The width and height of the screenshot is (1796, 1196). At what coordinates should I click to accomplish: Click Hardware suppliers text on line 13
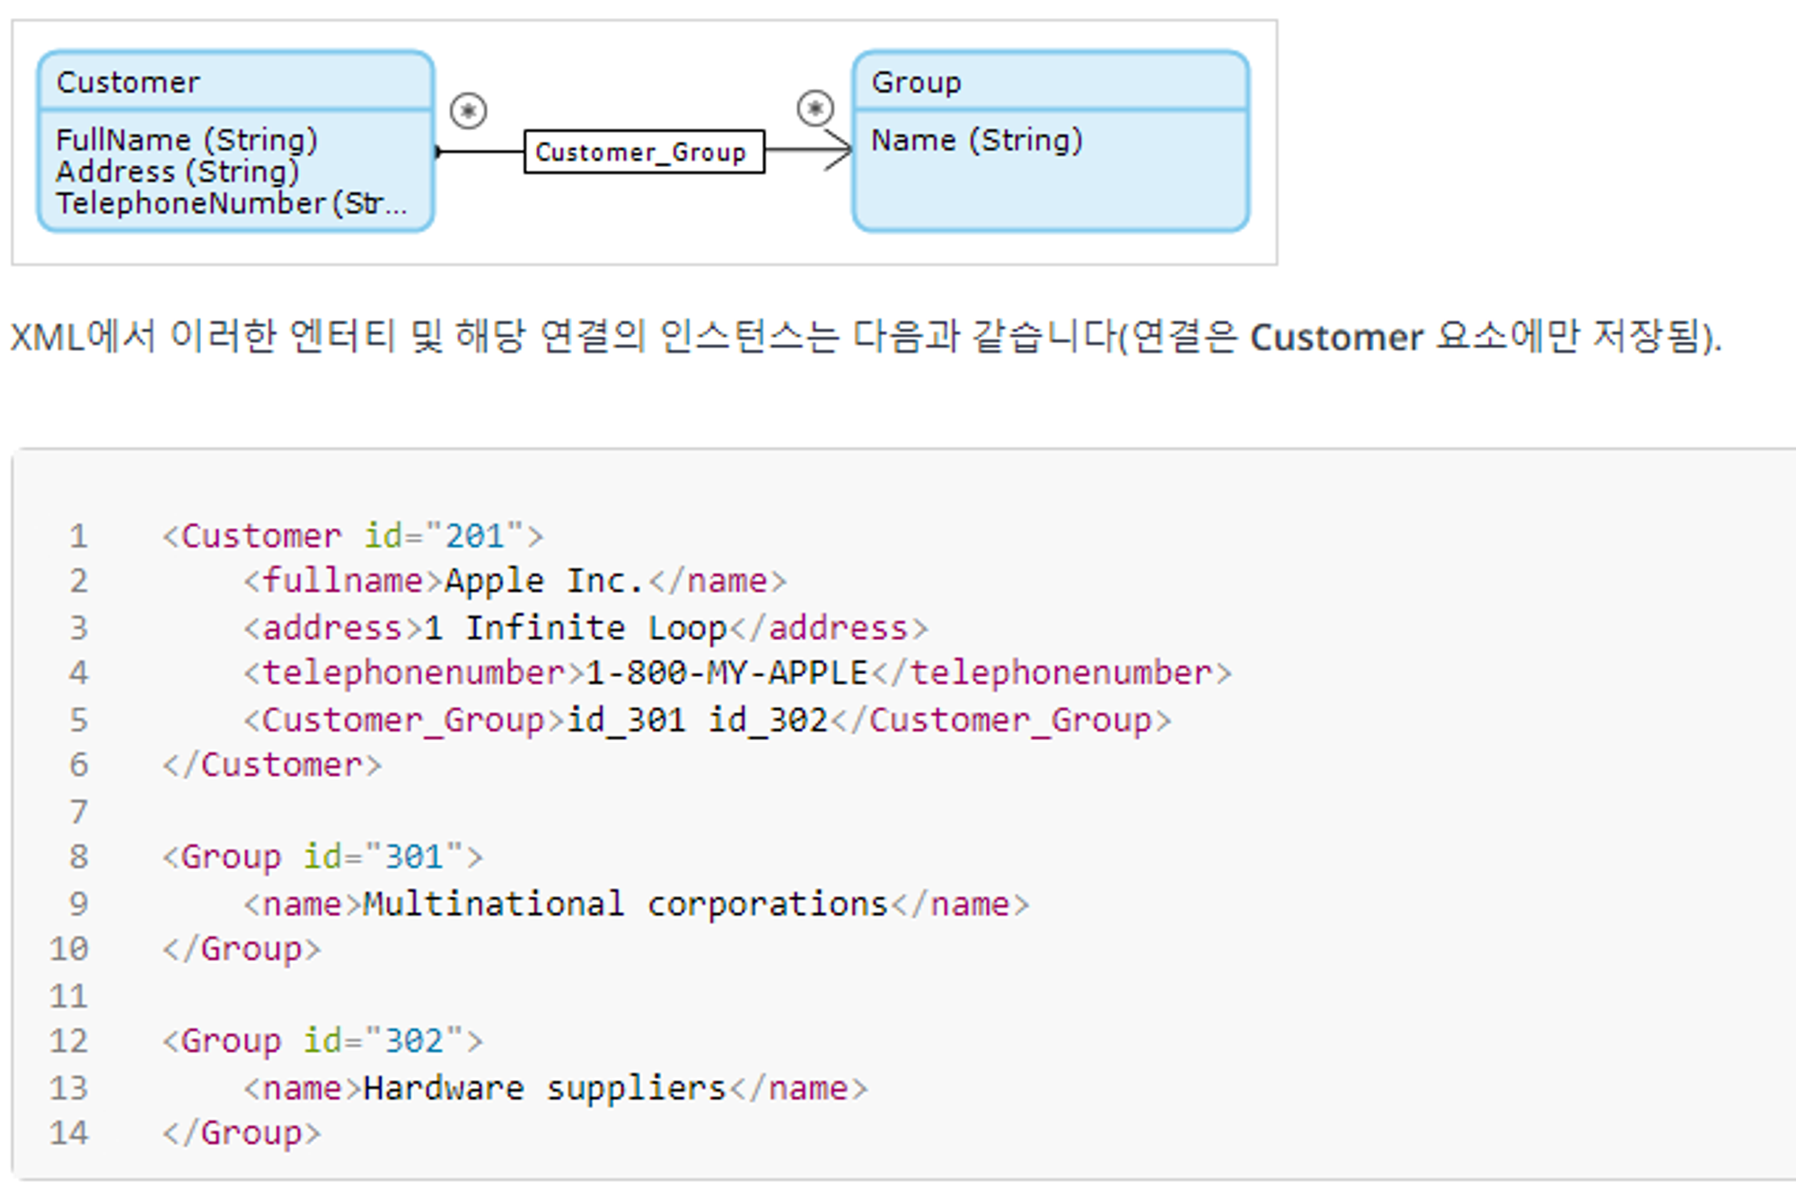click(544, 1088)
